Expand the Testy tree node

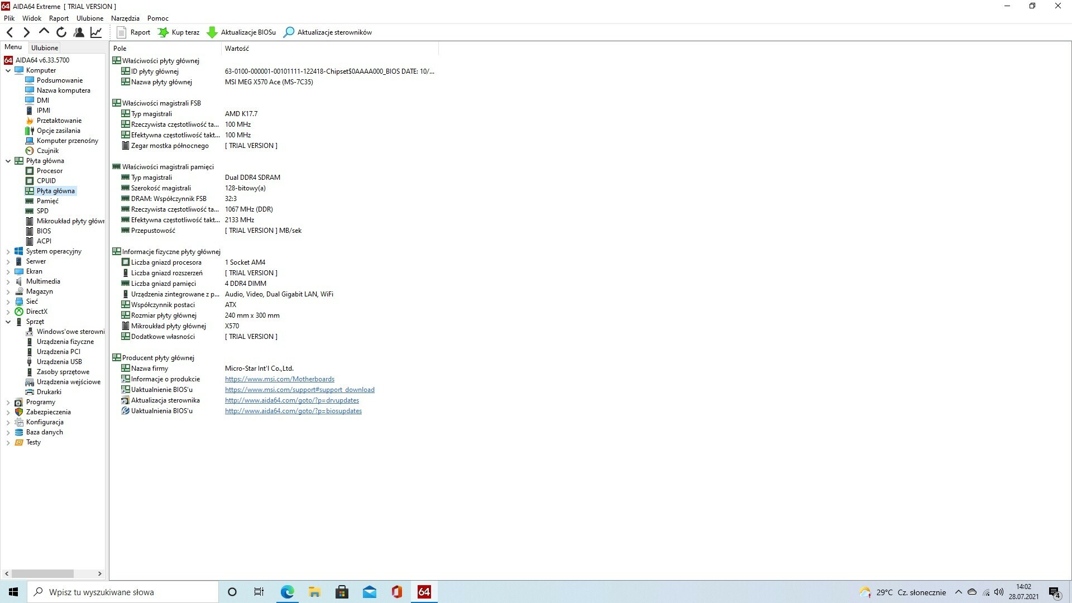[x=8, y=443]
